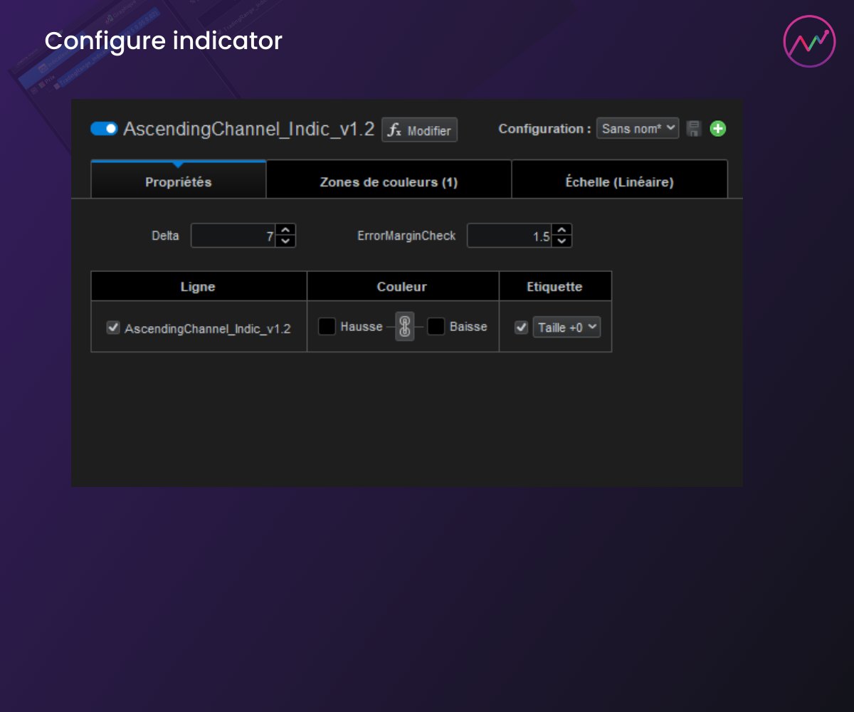Pick the Baisse color swatch
Viewport: 854px width, 712px height.
tap(436, 327)
